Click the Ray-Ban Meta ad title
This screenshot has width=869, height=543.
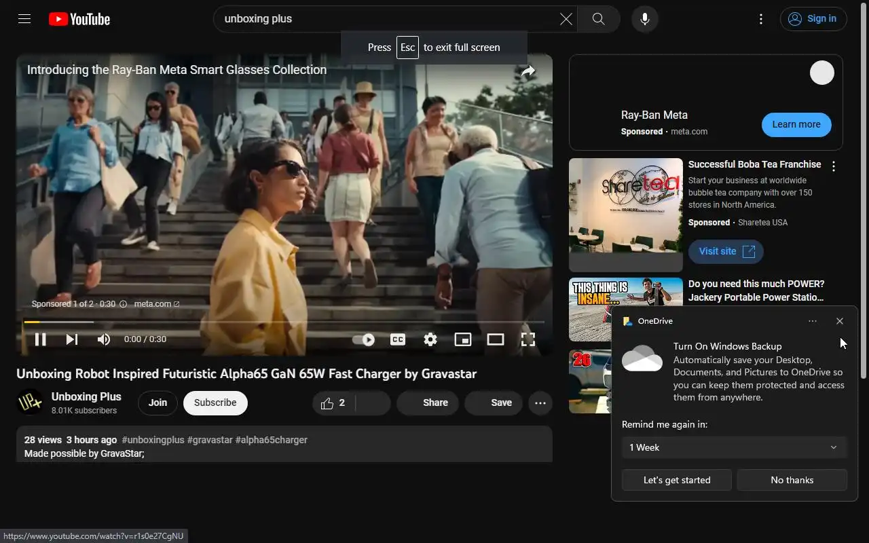click(x=654, y=115)
